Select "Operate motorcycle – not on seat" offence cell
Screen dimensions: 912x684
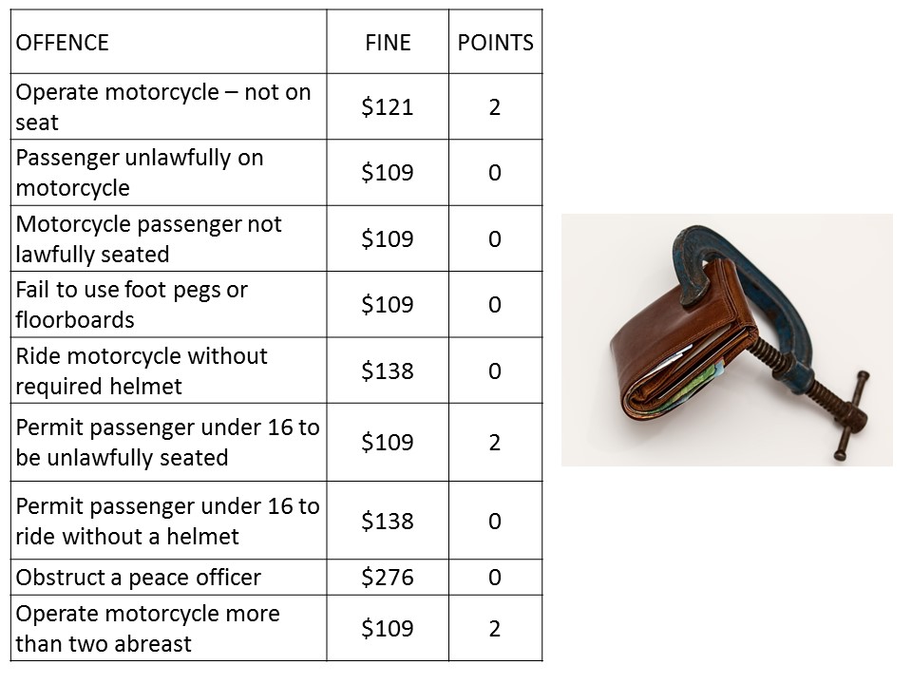pos(163,106)
